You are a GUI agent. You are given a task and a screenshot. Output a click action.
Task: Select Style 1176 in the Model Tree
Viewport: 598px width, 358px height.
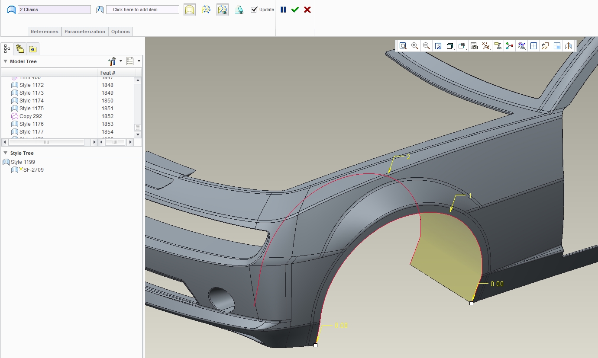coord(31,124)
